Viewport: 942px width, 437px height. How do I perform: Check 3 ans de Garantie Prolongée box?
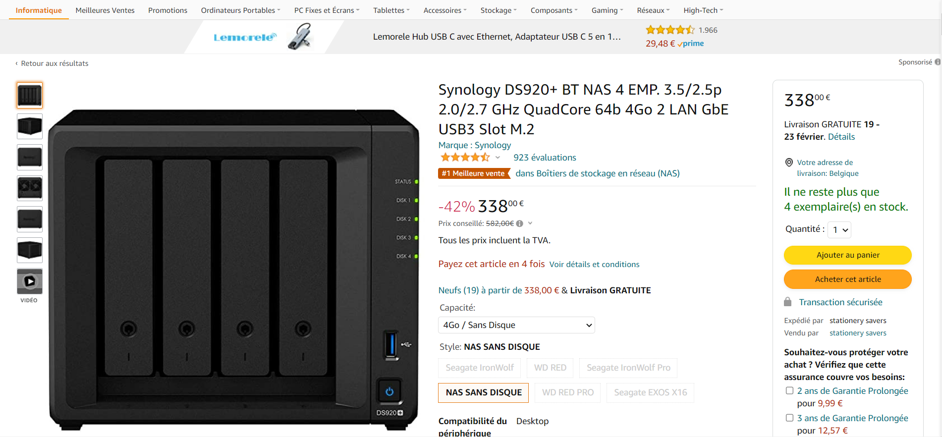[x=789, y=418]
